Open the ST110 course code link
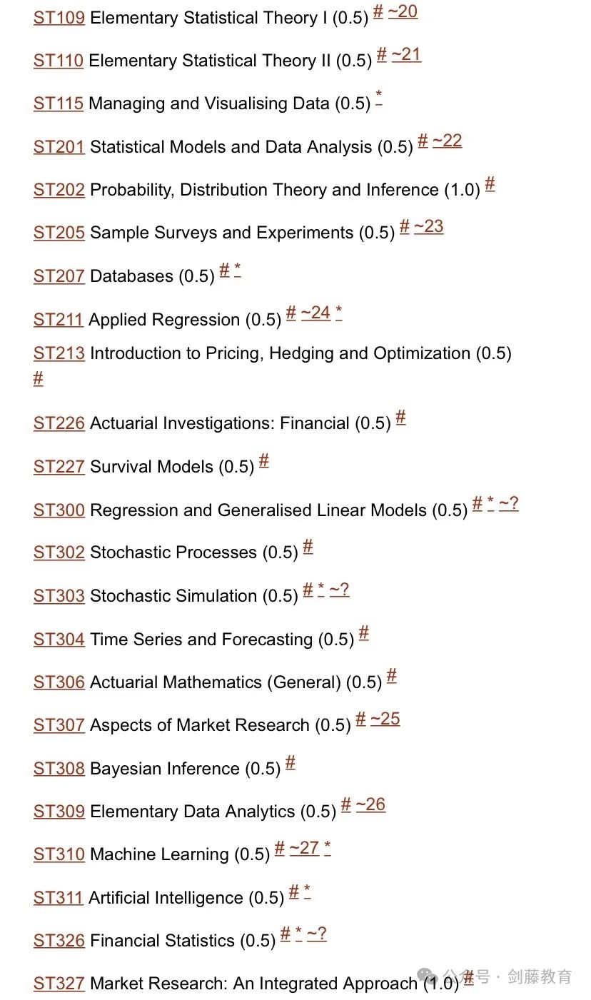The image size is (591, 1000). click(59, 61)
